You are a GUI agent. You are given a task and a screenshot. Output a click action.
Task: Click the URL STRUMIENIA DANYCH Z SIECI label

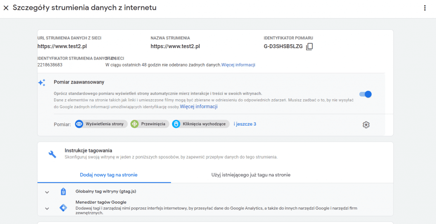click(x=69, y=38)
